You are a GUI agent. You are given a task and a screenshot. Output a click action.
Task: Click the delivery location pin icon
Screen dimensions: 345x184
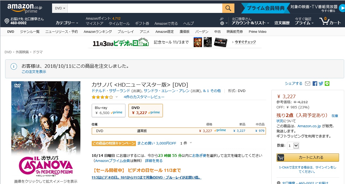point(7,21)
